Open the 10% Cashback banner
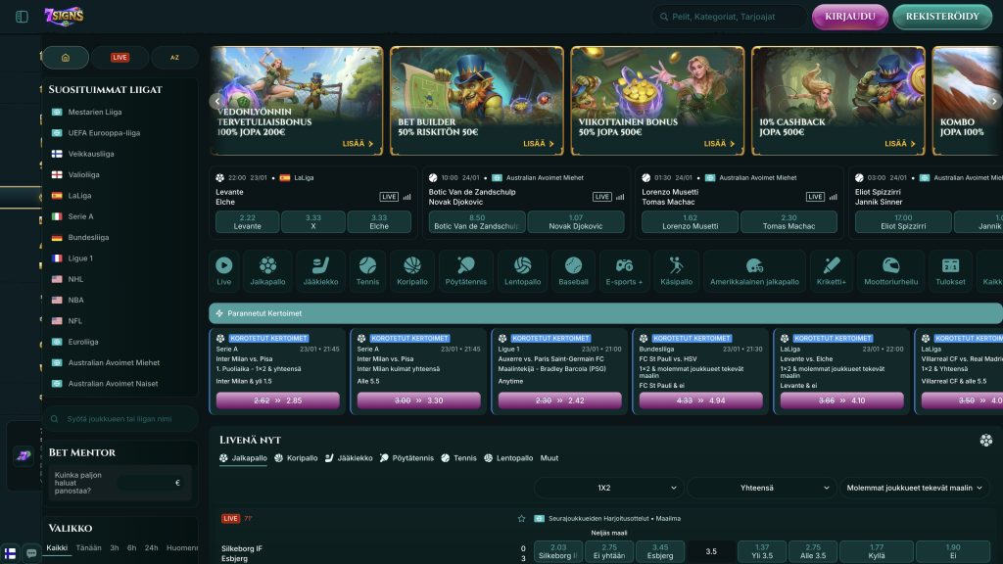Viewport: 1003px width, 564px height. pos(838,101)
